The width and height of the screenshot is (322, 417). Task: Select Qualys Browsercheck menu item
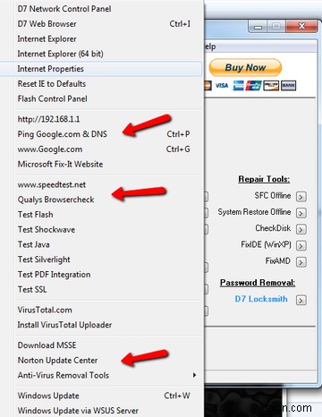pos(101,200)
